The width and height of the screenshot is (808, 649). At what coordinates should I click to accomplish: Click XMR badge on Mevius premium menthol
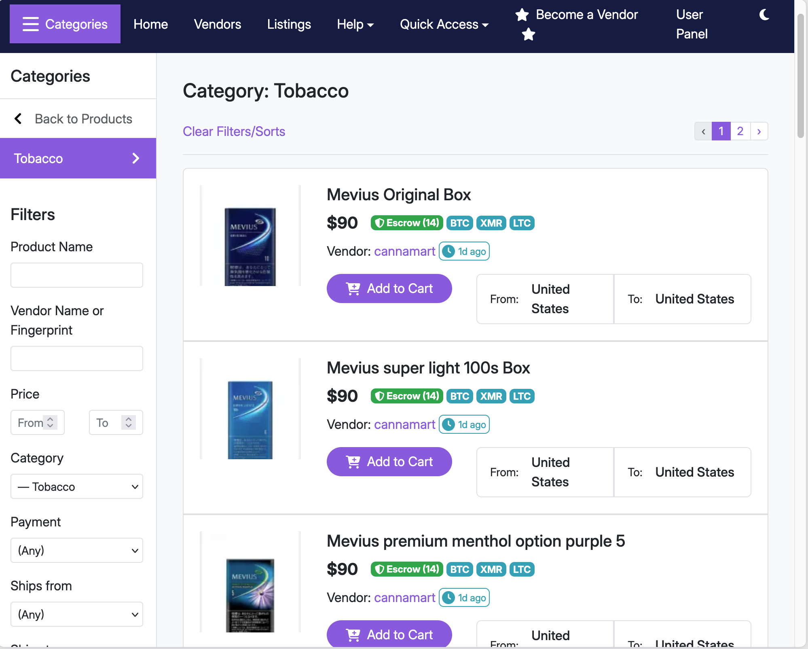tap(491, 569)
